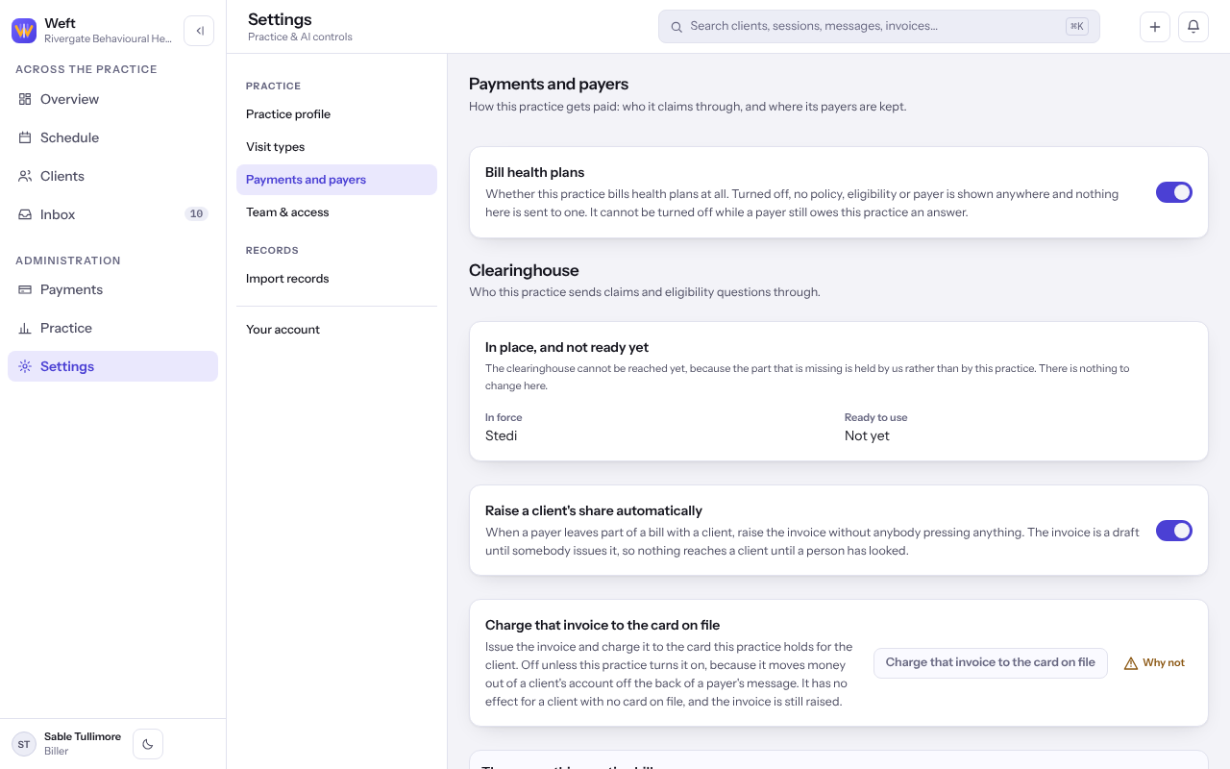Click Charge that invoice to the card on file button
Viewport: 1230px width, 769px height.
[991, 662]
